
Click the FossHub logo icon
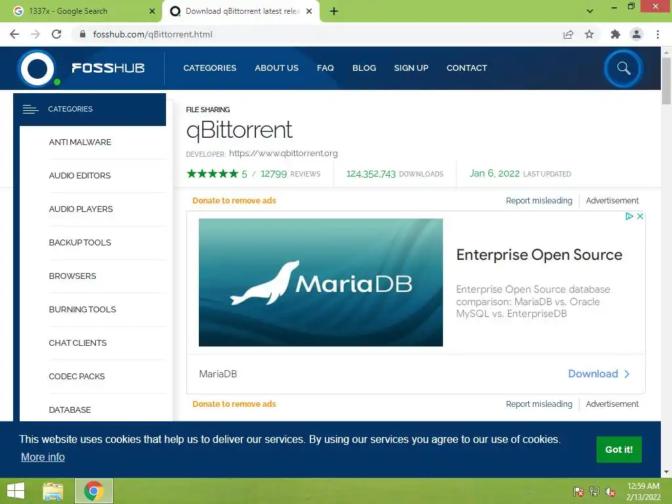37,68
